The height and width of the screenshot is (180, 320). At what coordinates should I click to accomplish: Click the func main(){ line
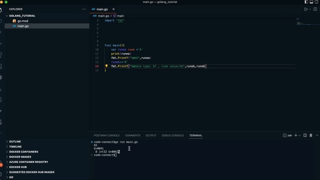(x=114, y=45)
